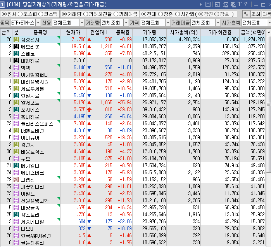Select the 거래회전율 radio button
Screen dimensions: 271x247
(x=86, y=14)
